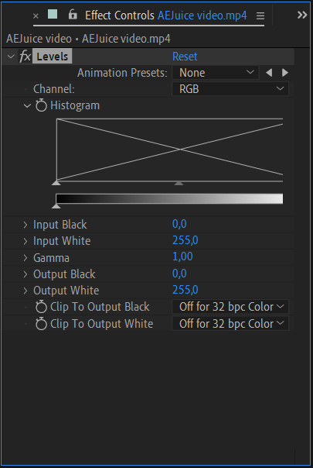Click the gamma midpoint slider triangle
This screenshot has height=468, width=313.
(x=179, y=183)
